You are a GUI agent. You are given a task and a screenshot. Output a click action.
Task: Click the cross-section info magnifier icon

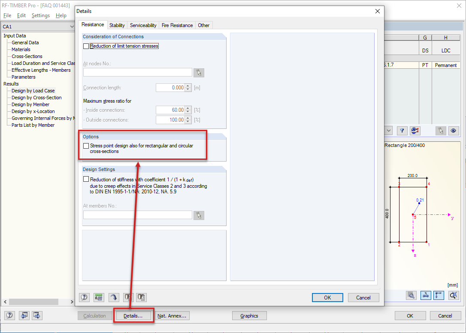[412, 295]
